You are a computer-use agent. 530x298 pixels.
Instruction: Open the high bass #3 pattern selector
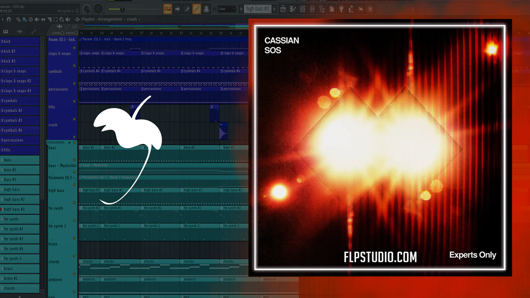[257, 9]
